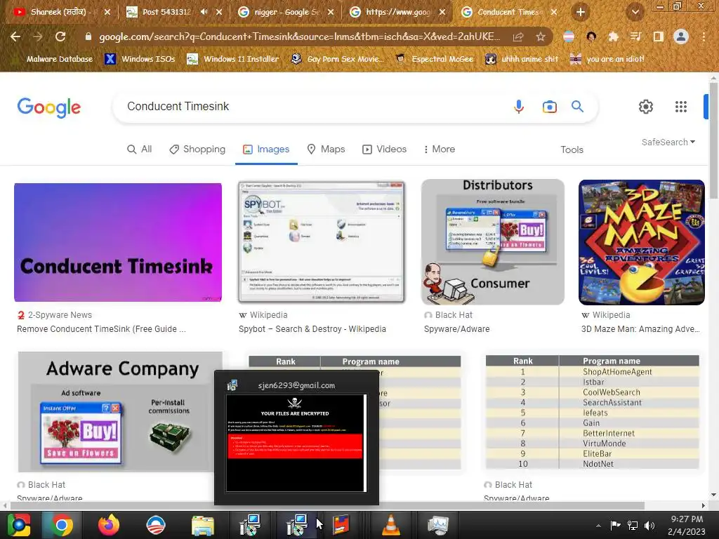Viewport: 719px width, 539px height.
Task: Open the Google apps grid
Action: [681, 107]
